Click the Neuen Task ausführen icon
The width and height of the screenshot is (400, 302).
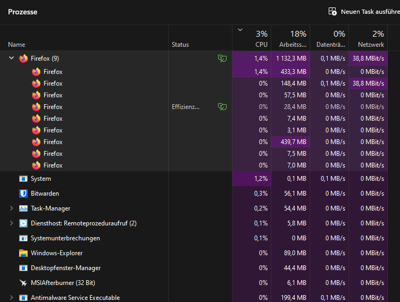332,12
